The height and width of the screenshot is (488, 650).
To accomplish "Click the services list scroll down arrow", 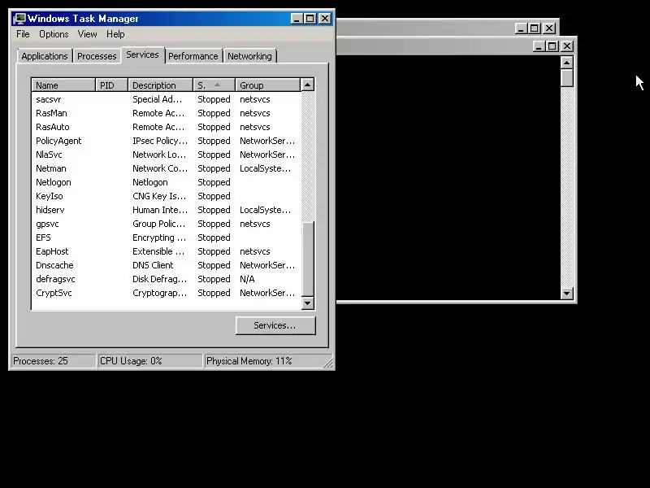I will point(308,303).
